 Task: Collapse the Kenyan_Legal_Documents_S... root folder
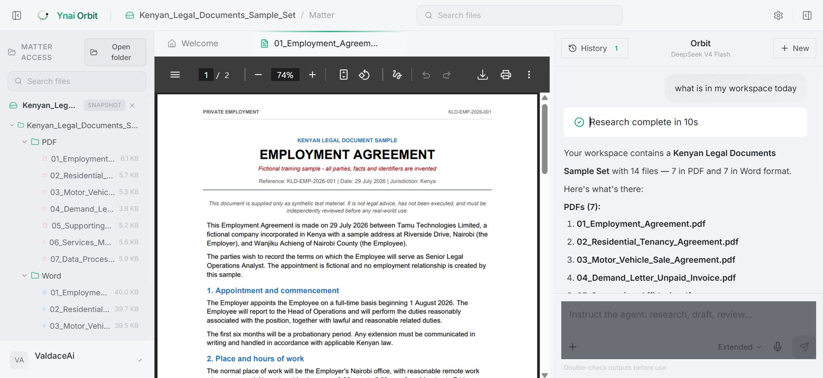coord(12,125)
